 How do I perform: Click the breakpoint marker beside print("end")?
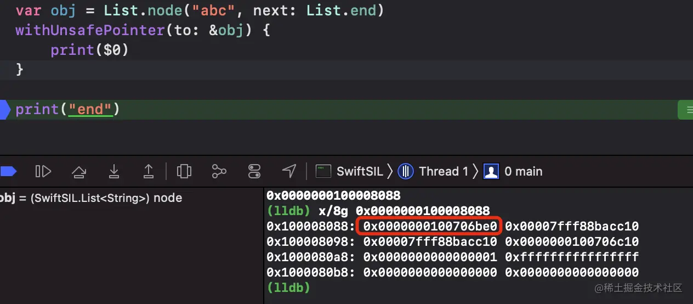(x=4, y=110)
